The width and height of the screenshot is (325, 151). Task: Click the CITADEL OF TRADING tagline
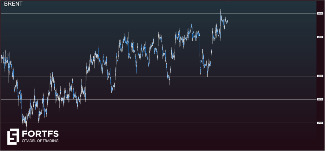coord(40,141)
